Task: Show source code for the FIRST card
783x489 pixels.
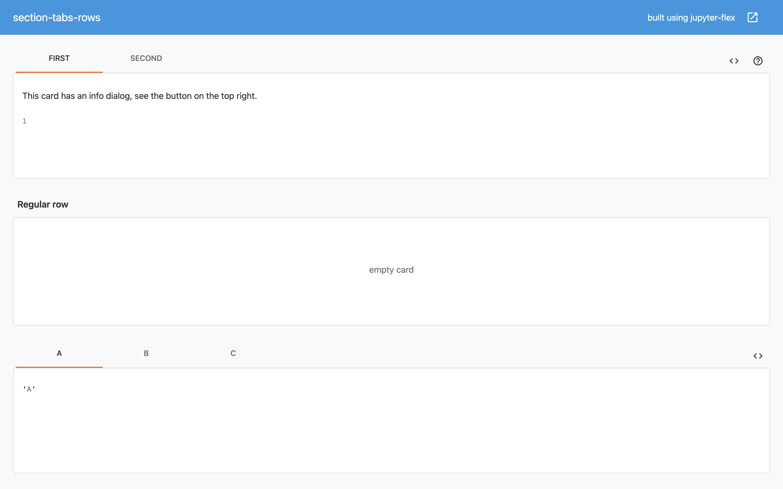Action: point(734,61)
